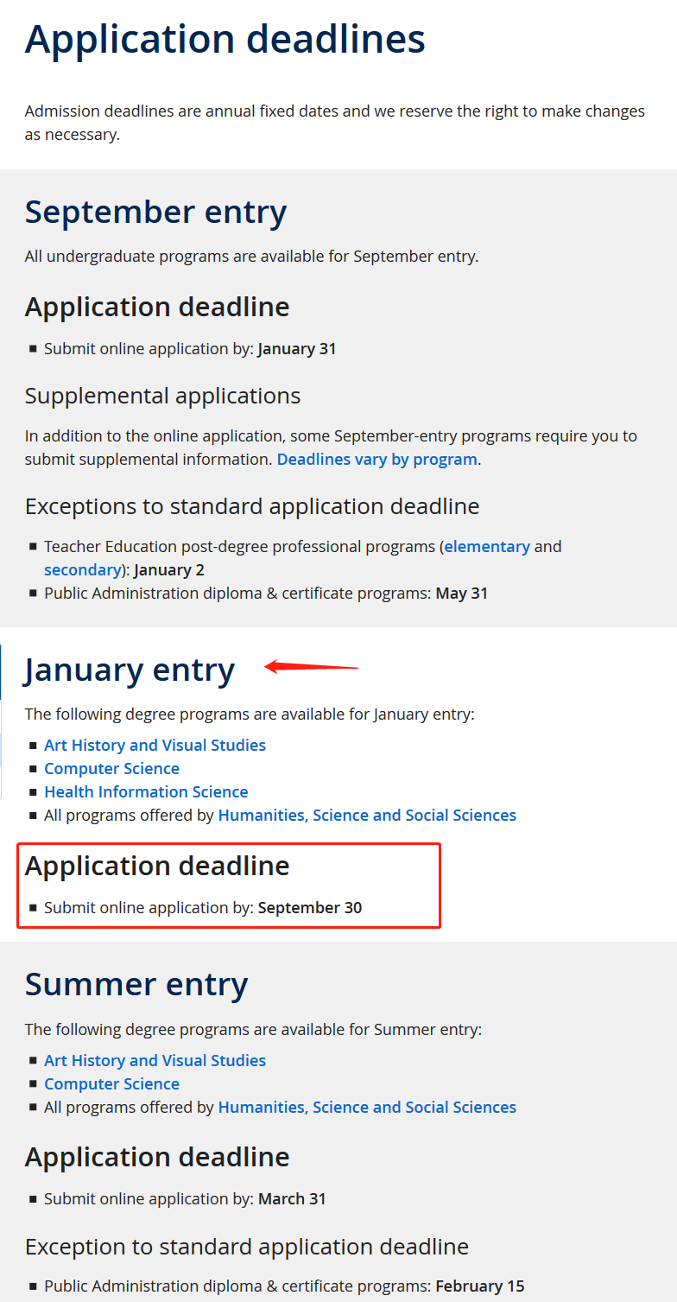Screen dimensions: 677x1302
Task: Click the "September entry" heading
Action: (155, 213)
